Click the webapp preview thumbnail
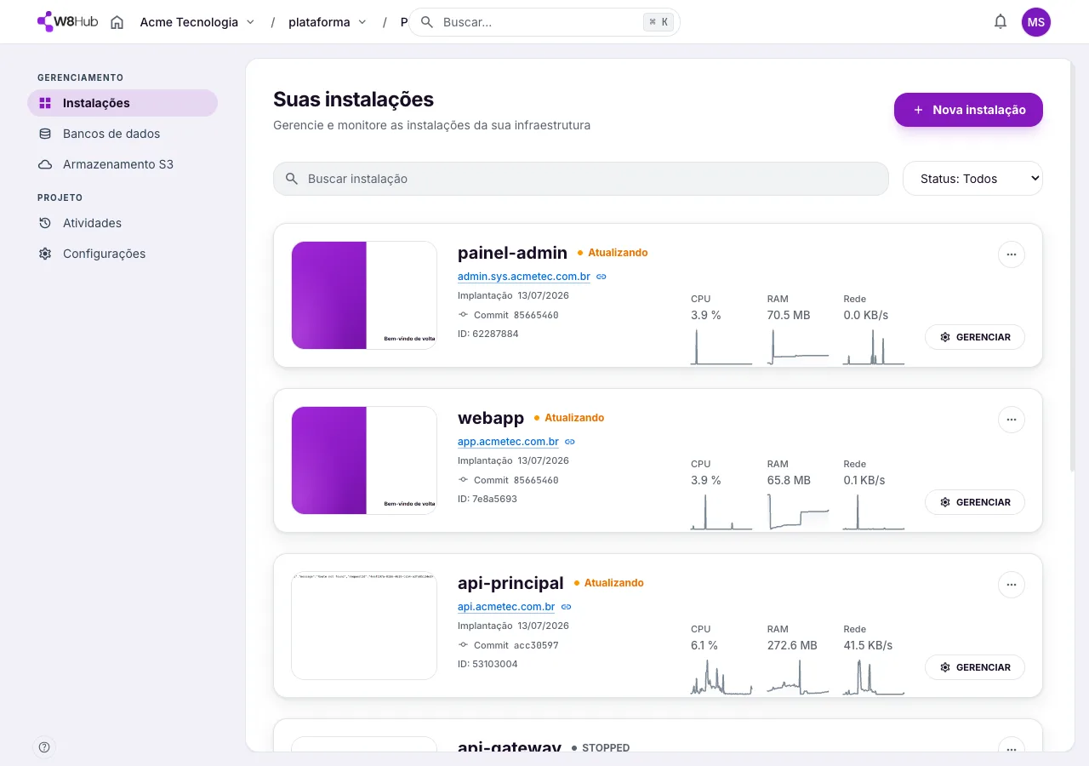This screenshot has height=766, width=1089. (364, 460)
